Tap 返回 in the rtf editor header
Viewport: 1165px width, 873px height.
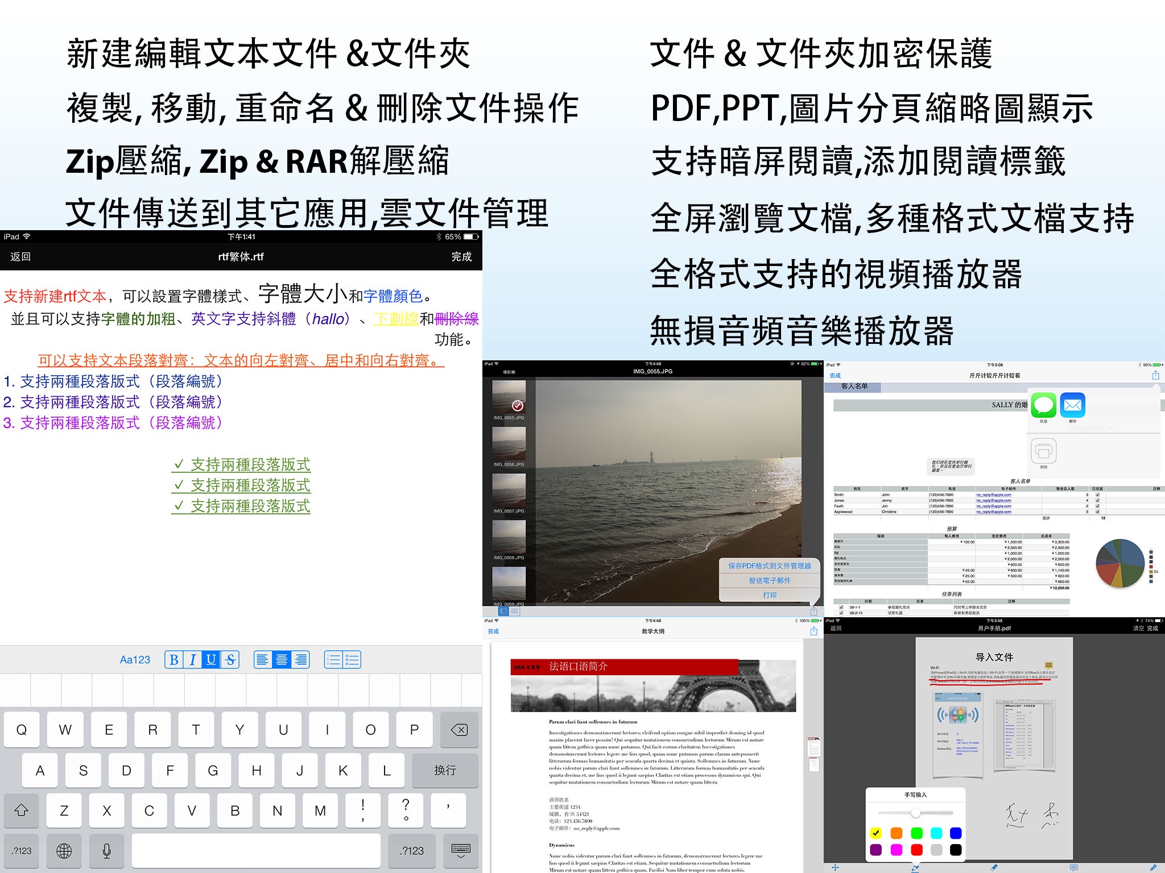(20, 257)
